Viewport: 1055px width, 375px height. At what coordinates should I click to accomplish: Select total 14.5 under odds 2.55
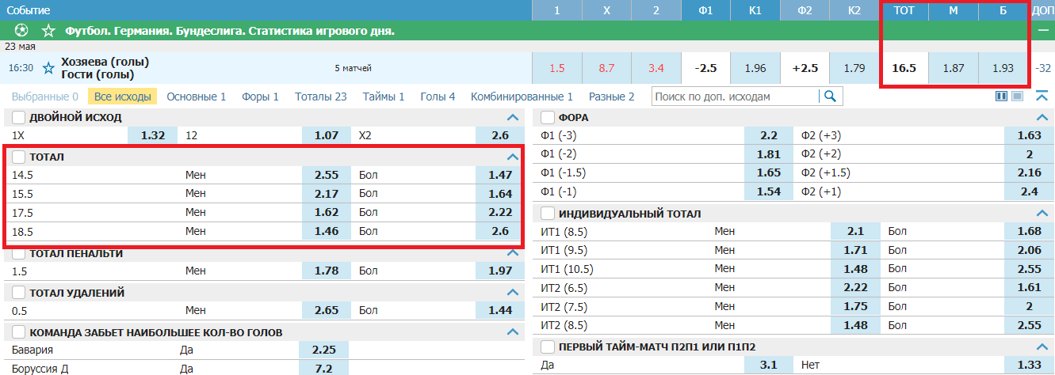(327, 175)
